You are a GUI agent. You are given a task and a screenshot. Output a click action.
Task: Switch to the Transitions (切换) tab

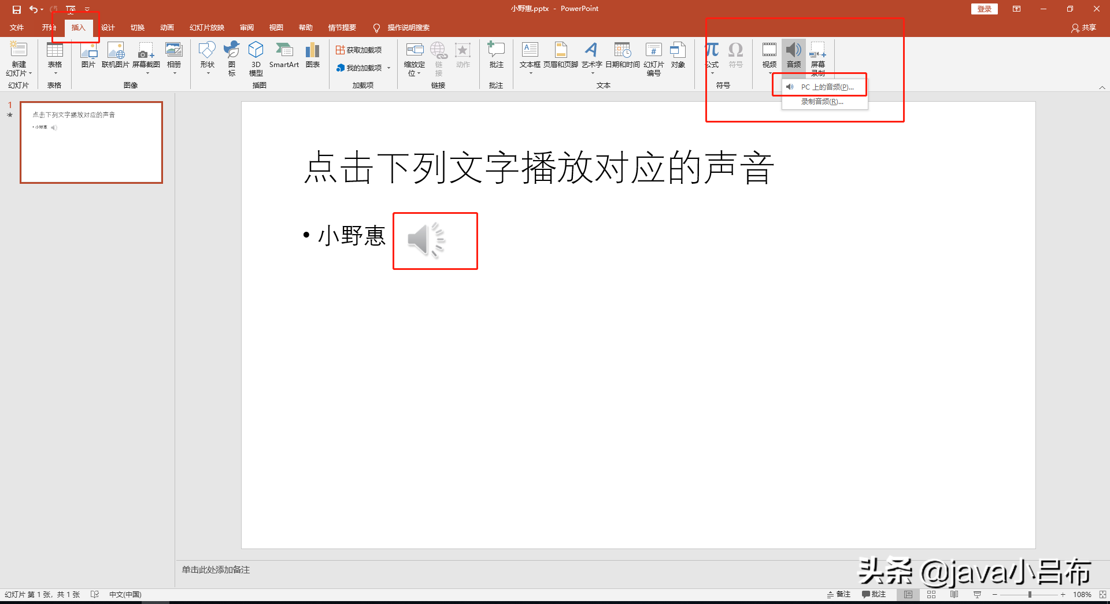[138, 28]
